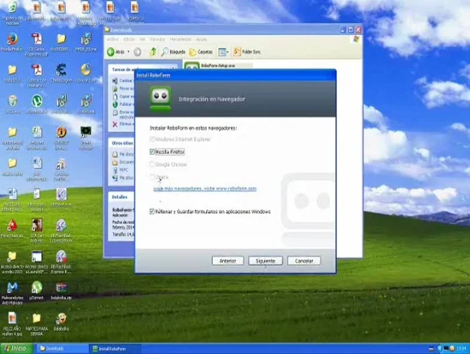Toggle the Google Chrome checkbox

pyautogui.click(x=152, y=165)
